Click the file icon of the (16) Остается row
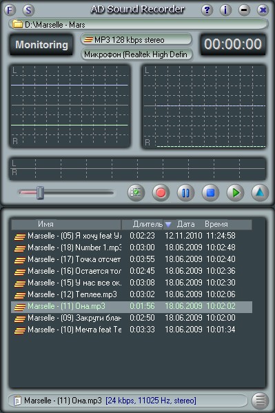Viewport: 275px width, 413px height. point(20,272)
